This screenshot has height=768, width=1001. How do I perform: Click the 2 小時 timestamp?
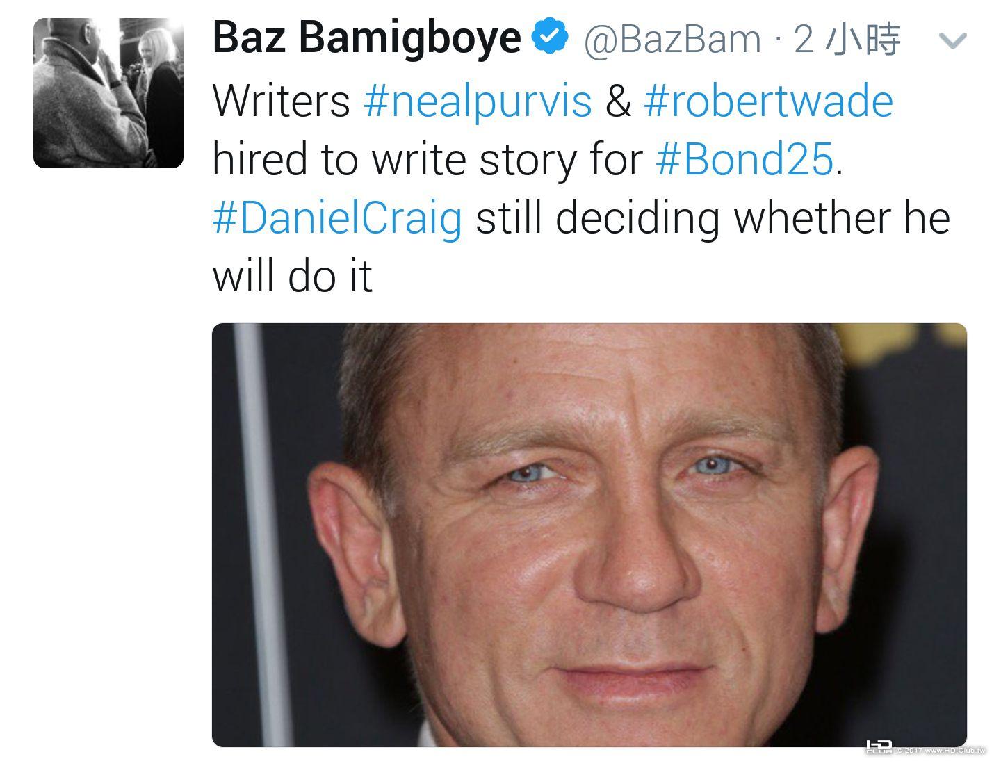pyautogui.click(x=847, y=39)
